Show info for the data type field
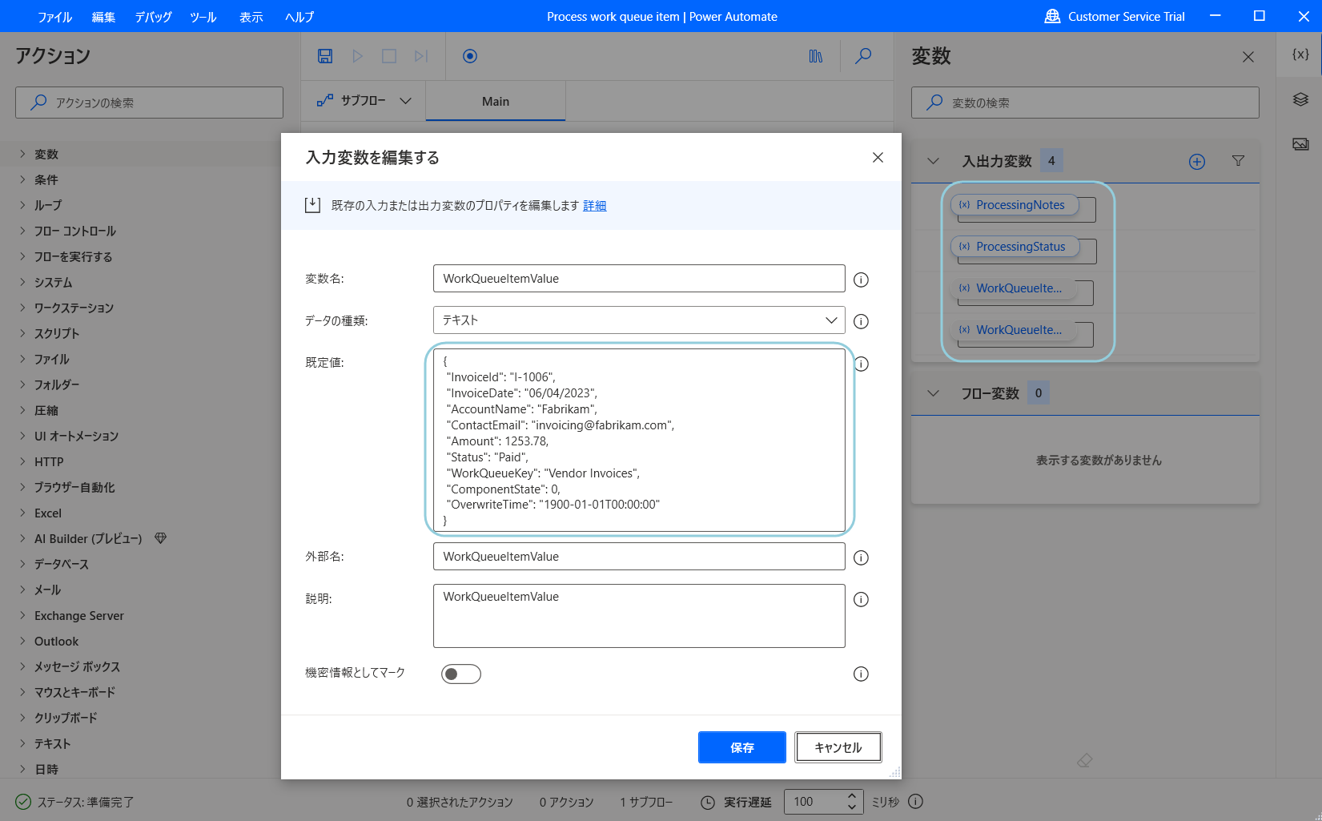The width and height of the screenshot is (1322, 821). [861, 321]
